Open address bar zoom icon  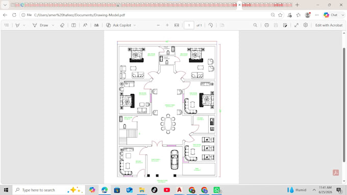click(272, 15)
